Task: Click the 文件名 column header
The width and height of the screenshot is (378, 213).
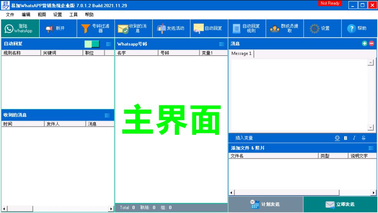Action: coord(273,156)
